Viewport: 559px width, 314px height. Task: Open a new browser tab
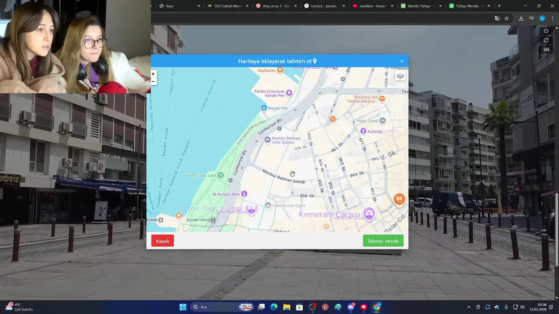(499, 6)
